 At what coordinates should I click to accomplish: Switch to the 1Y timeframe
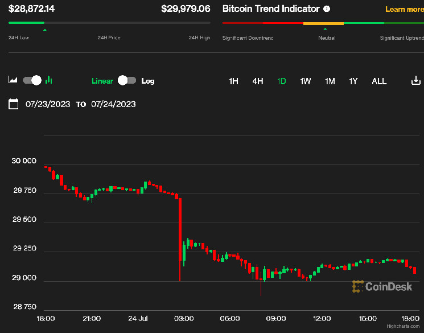pyautogui.click(x=353, y=81)
